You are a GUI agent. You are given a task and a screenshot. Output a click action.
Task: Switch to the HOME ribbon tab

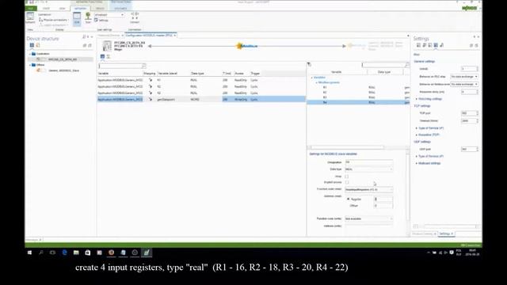pos(46,8)
